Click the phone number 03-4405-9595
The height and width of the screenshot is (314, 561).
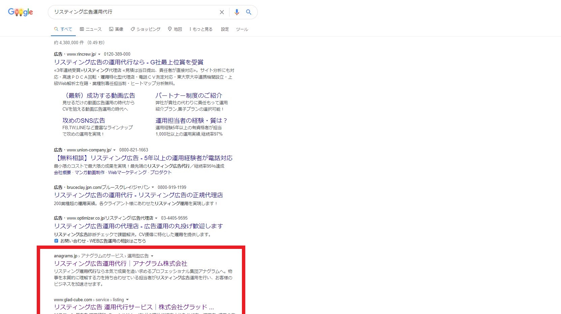point(174,218)
